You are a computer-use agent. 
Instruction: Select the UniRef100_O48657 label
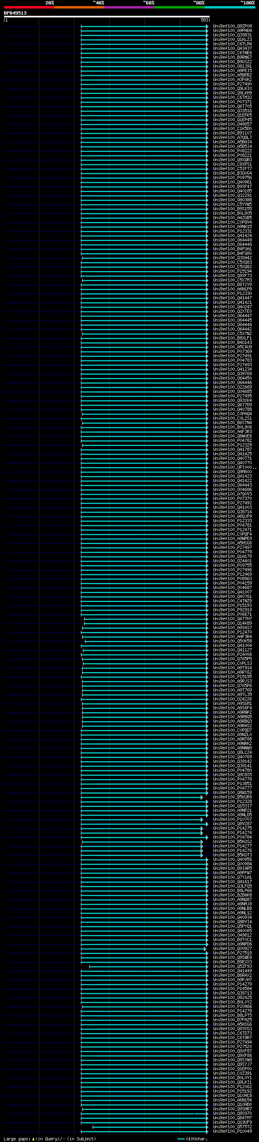(x=232, y=124)
